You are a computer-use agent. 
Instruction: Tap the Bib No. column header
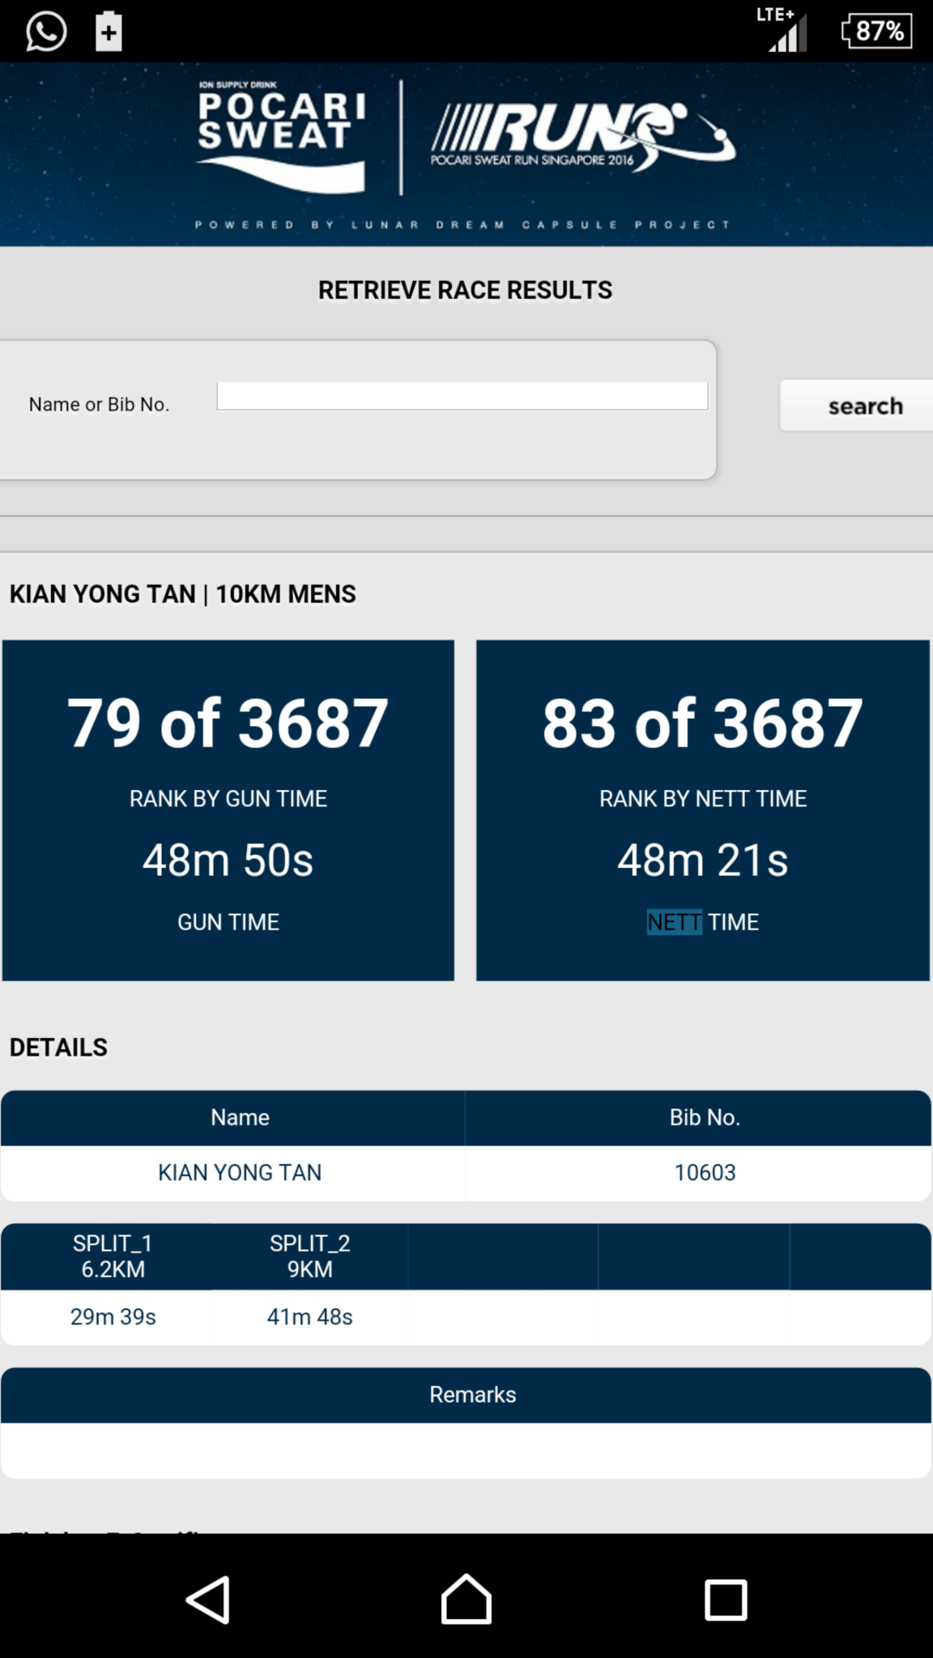click(705, 1117)
